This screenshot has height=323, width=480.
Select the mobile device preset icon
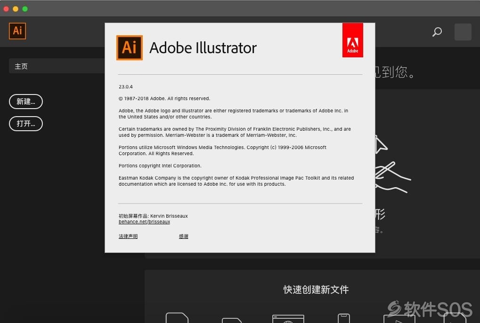[343, 318]
